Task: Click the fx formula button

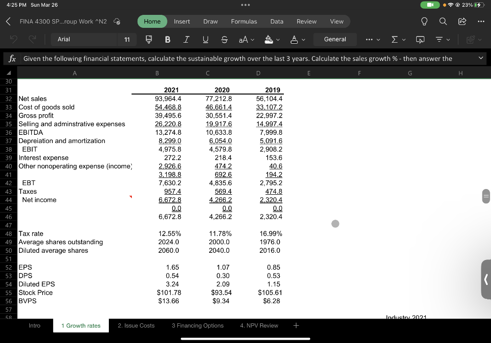Action: (12, 58)
